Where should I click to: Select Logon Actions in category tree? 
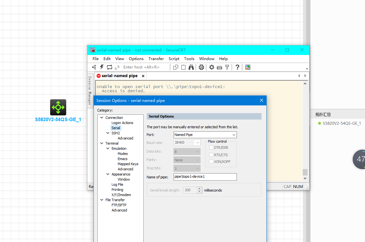pyautogui.click(x=122, y=123)
